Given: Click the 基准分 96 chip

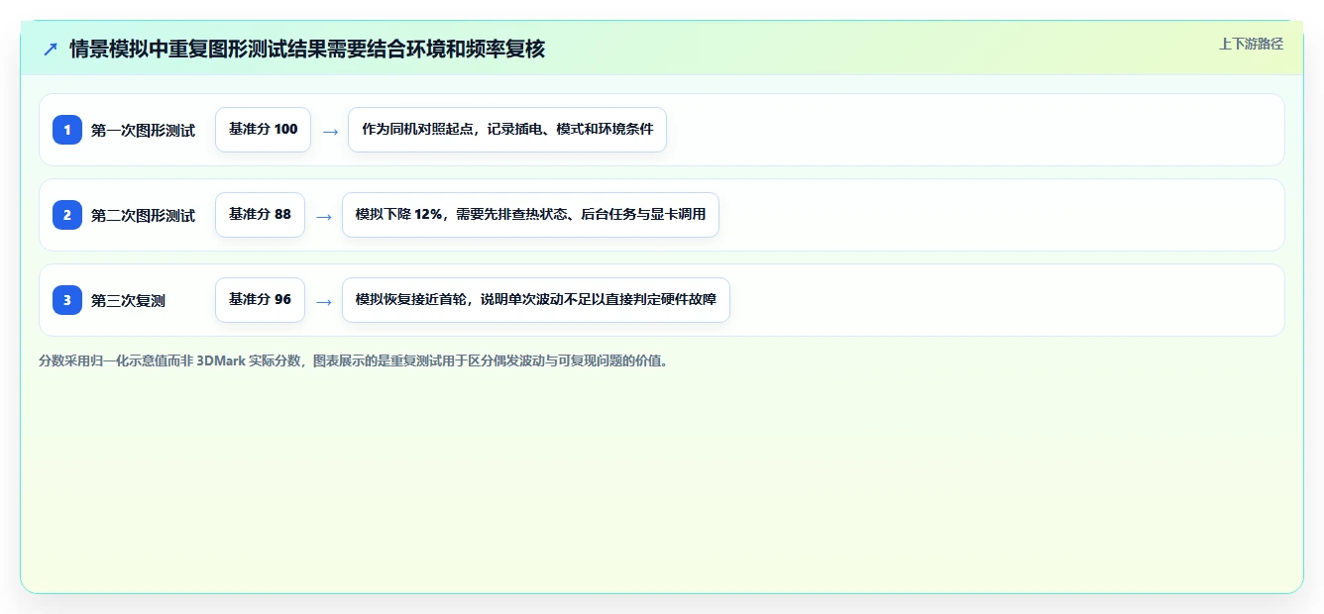Looking at the screenshot, I should [260, 300].
